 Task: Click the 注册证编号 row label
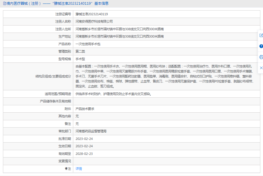[63, 14]
